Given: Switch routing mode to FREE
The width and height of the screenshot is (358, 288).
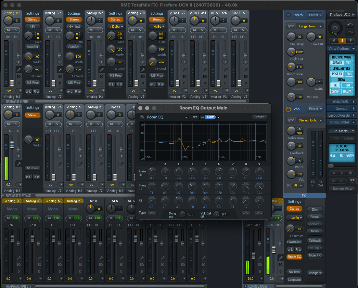Looking at the screenshot, I should 348,63.
